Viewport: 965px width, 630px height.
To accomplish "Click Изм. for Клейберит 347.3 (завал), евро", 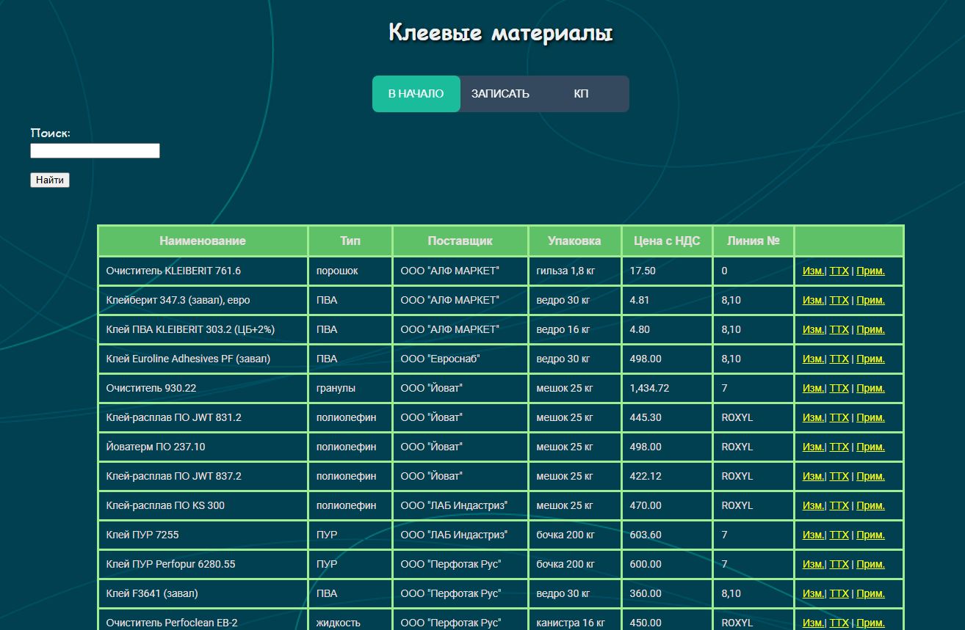I will [813, 300].
